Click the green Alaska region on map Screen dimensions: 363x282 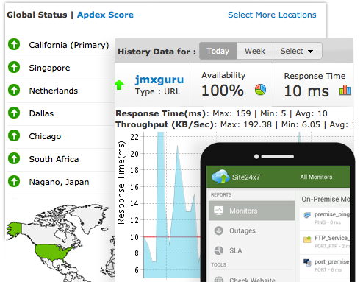click(15, 229)
